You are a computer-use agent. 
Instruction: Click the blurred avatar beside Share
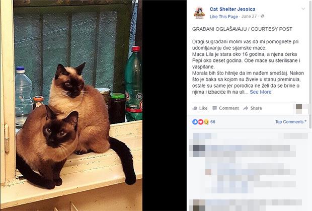(x=299, y=109)
